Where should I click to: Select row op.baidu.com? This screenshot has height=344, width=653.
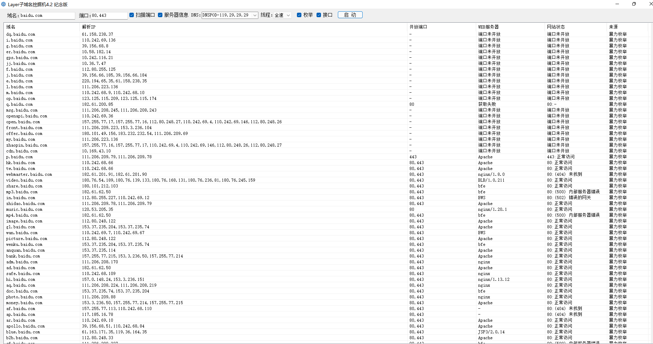[x=326, y=99]
